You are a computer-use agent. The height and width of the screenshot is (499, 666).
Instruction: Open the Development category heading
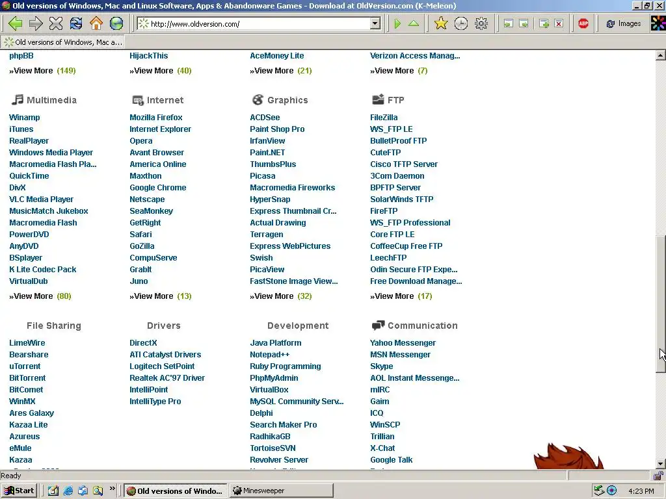click(x=298, y=326)
